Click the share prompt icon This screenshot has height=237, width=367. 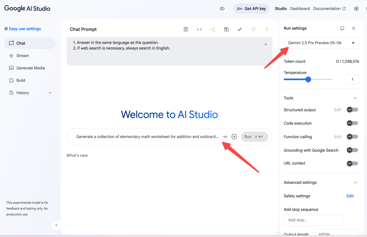tap(212, 29)
